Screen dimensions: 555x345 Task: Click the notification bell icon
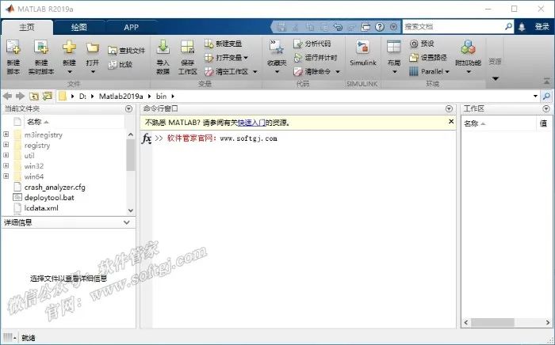click(x=522, y=27)
